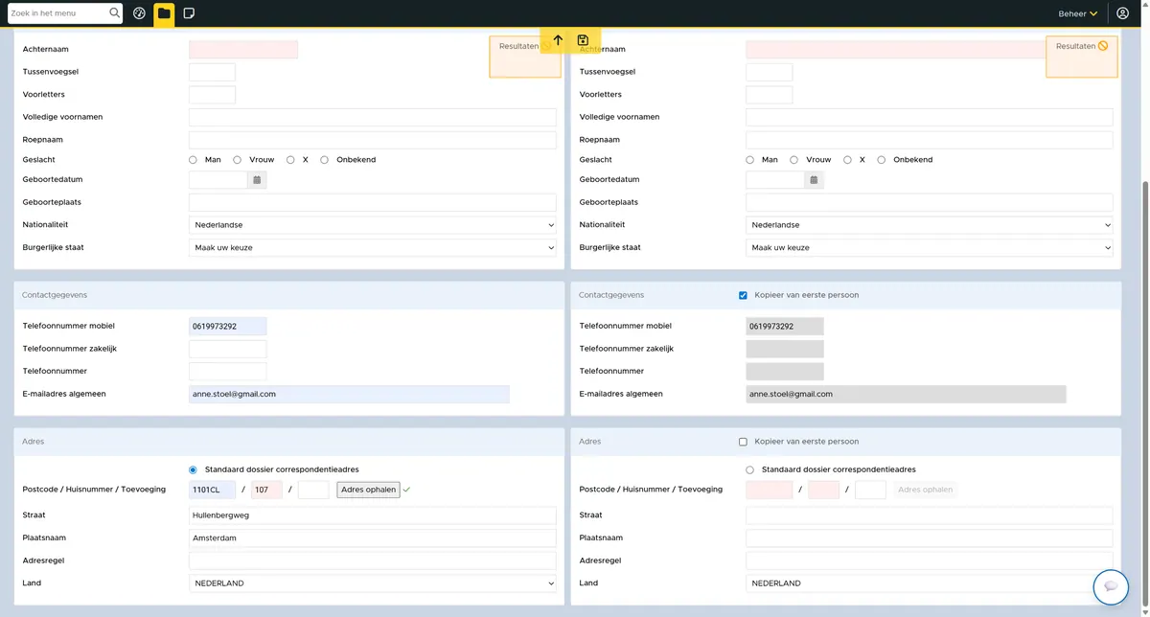Open the second person's Geboortedatum calendar
1150x617 pixels.
coord(814,180)
